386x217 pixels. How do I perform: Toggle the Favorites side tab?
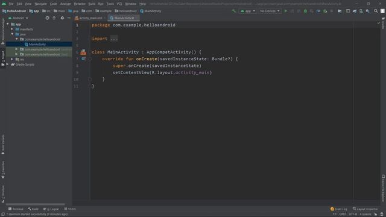pyautogui.click(x=3, y=170)
